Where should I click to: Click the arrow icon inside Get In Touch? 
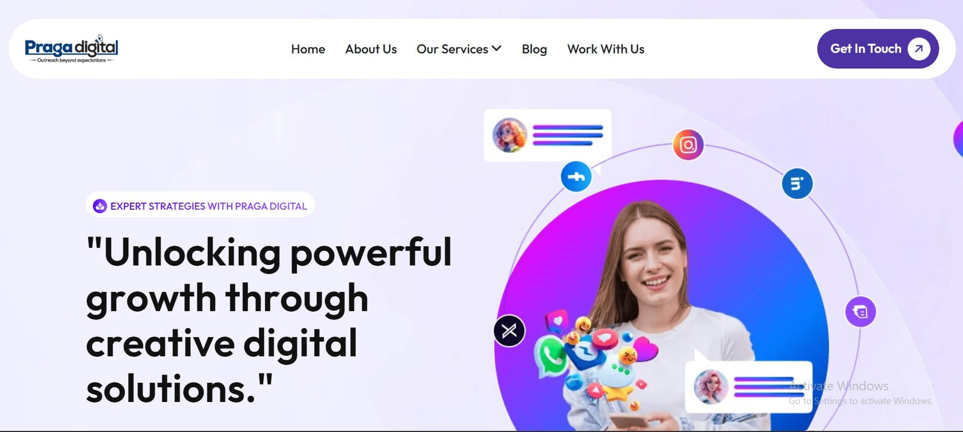[918, 49]
